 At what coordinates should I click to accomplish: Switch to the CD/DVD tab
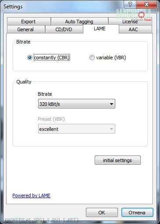point(64,29)
